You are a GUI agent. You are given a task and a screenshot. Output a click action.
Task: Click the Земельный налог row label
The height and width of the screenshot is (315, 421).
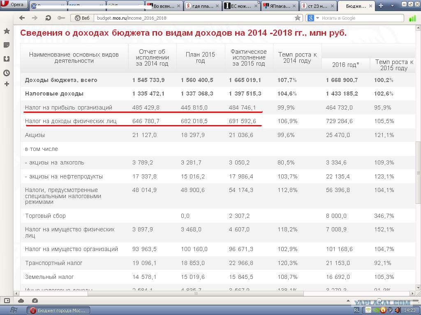[x=49, y=277]
